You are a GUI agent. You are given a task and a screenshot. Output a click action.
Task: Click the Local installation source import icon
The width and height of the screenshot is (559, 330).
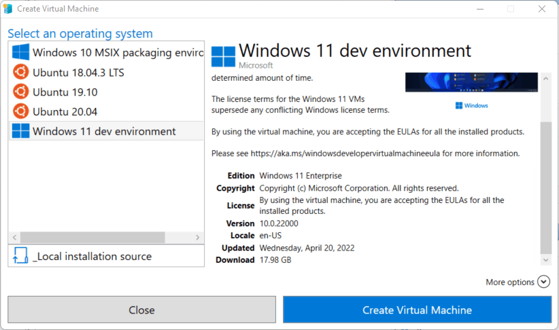(20, 255)
